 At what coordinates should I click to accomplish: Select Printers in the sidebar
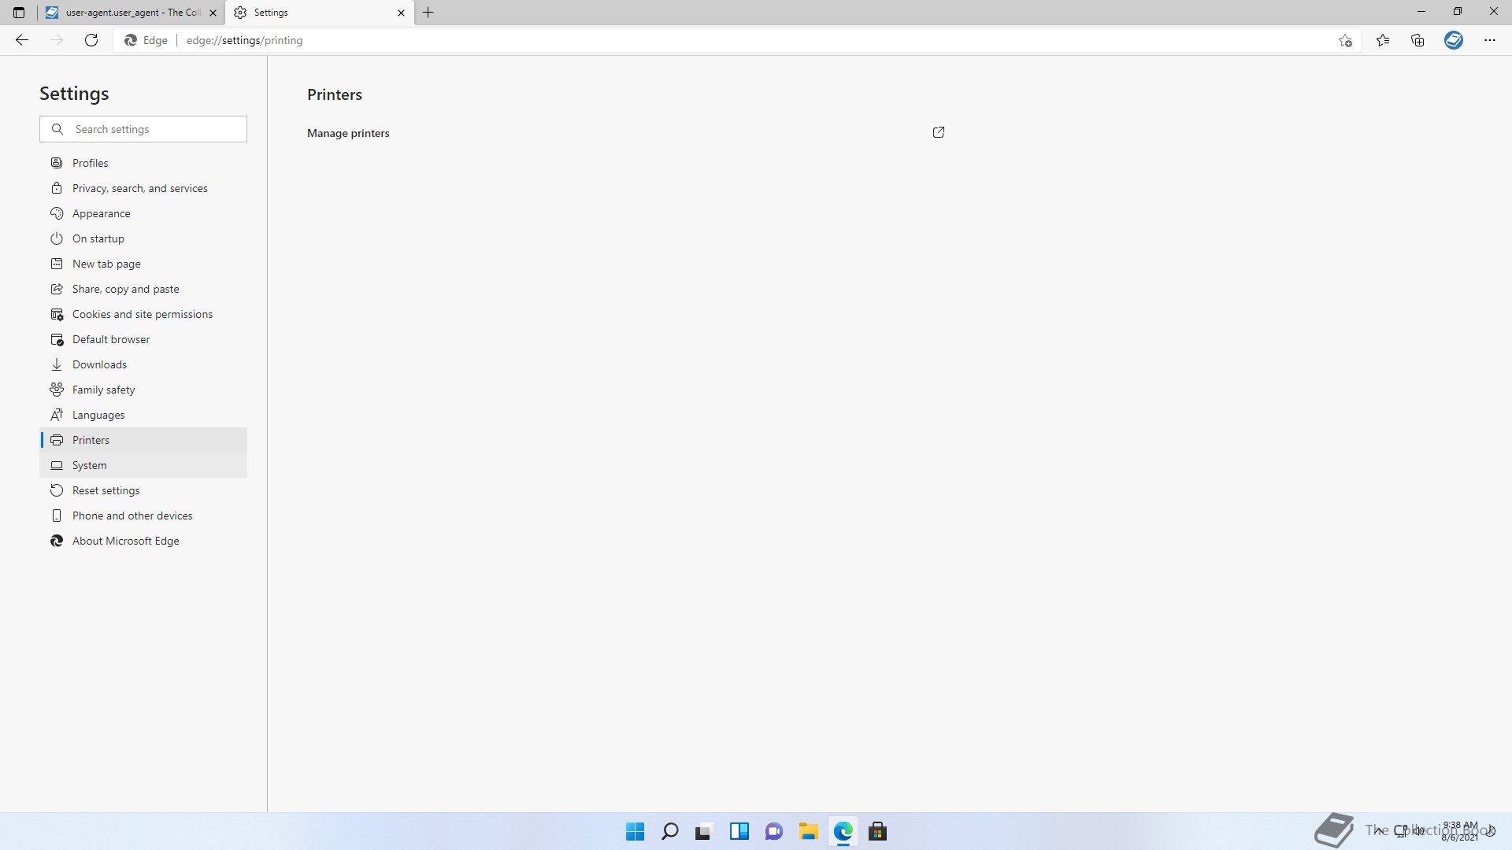point(143,440)
